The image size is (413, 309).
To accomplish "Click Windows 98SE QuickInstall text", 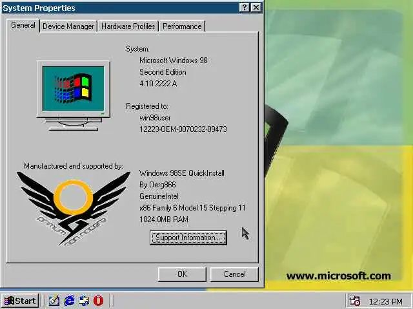I will tap(182, 173).
